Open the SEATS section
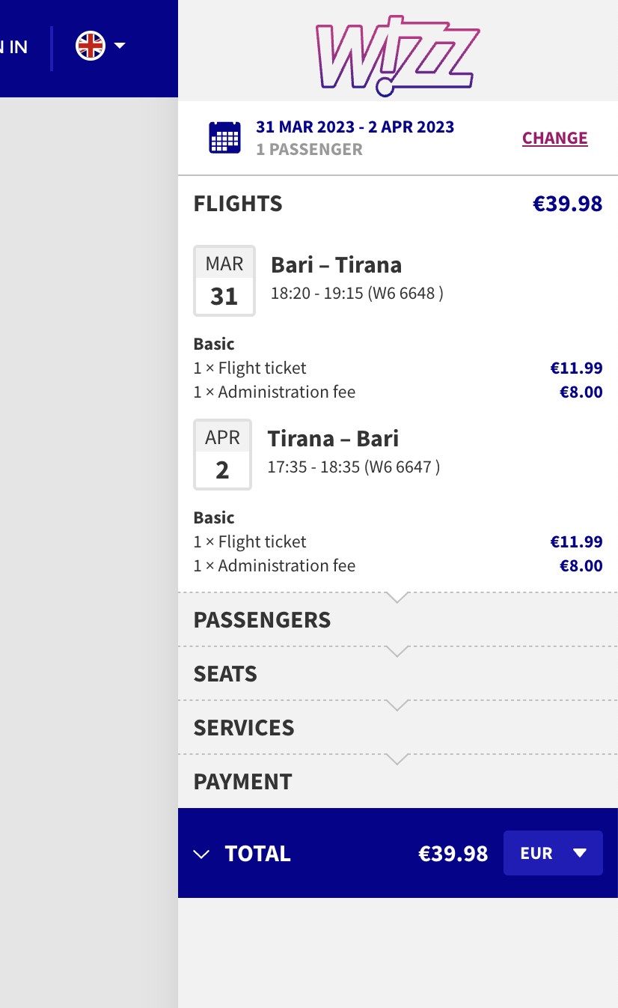The height and width of the screenshot is (1008, 618). [225, 674]
